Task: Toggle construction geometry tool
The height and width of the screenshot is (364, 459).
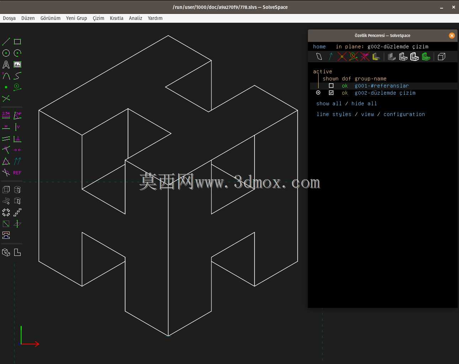Action: pos(17,87)
